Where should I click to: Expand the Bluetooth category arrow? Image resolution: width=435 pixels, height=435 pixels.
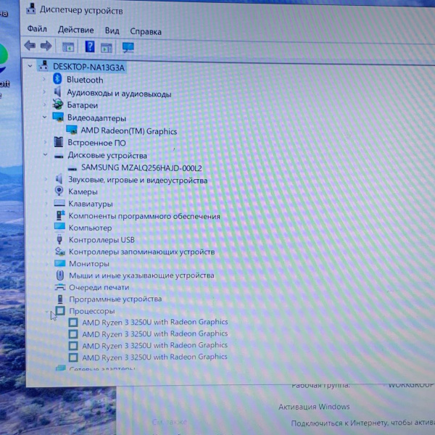coord(44,79)
